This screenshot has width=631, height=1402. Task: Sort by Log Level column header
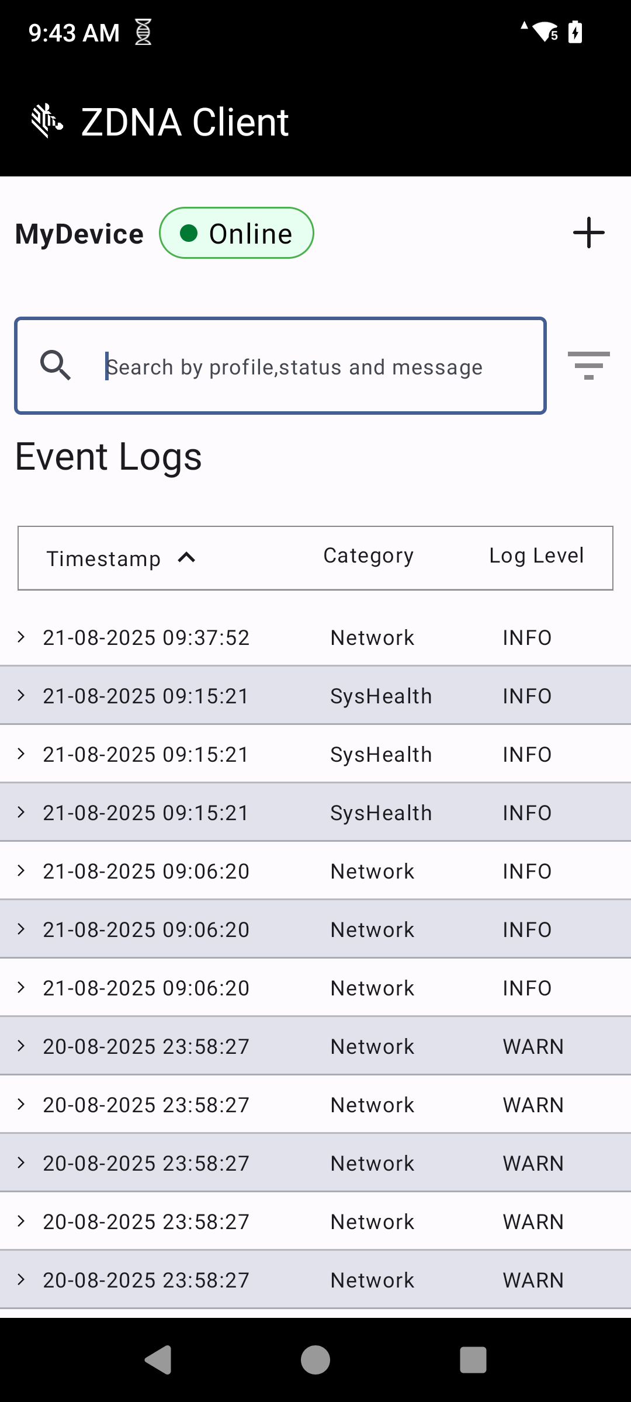pos(536,556)
